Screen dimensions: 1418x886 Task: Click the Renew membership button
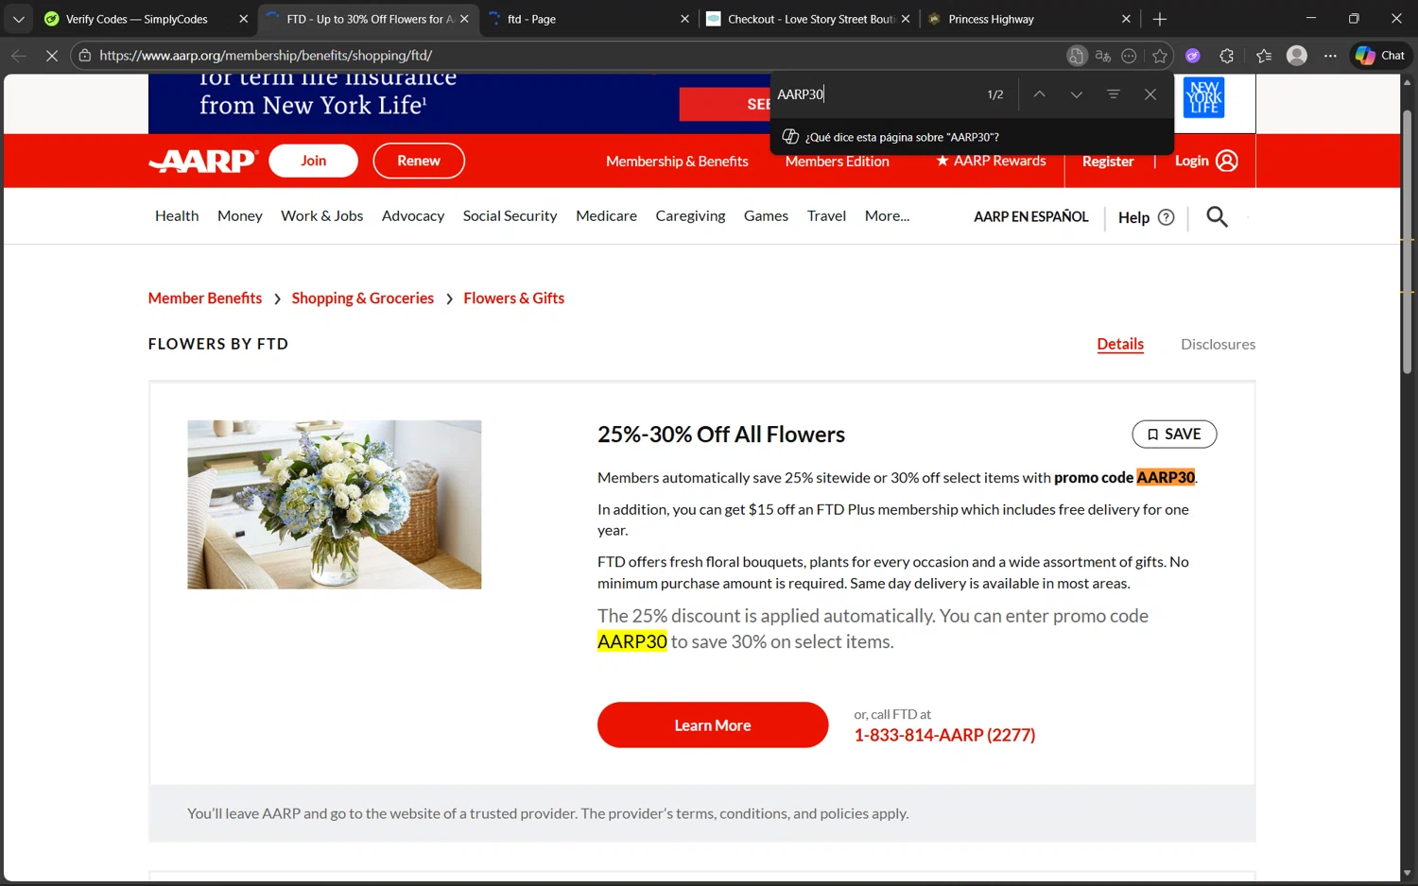click(x=419, y=161)
